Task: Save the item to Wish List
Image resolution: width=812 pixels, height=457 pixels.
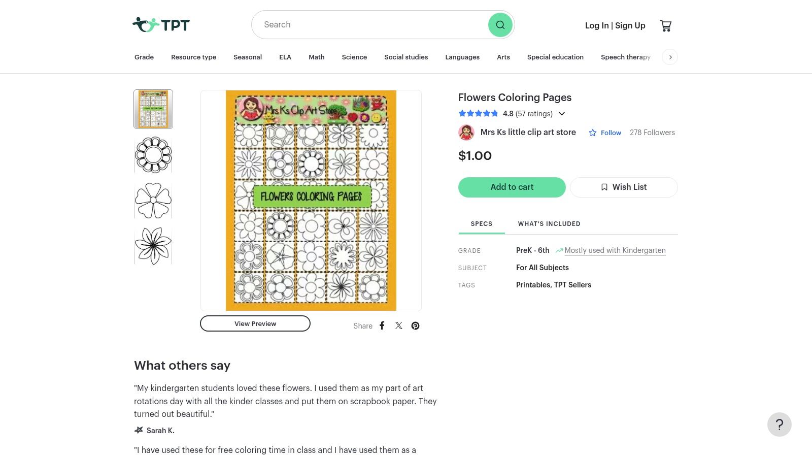Action: point(624,187)
